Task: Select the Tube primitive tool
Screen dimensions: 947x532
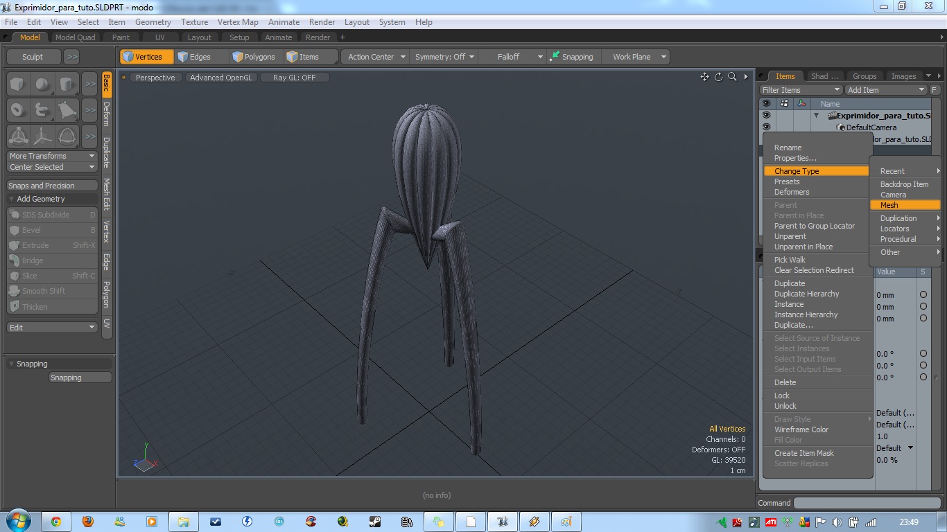Action: point(42,109)
